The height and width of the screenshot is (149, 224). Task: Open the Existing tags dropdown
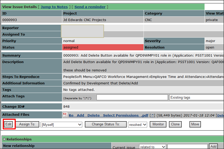coord(196,97)
